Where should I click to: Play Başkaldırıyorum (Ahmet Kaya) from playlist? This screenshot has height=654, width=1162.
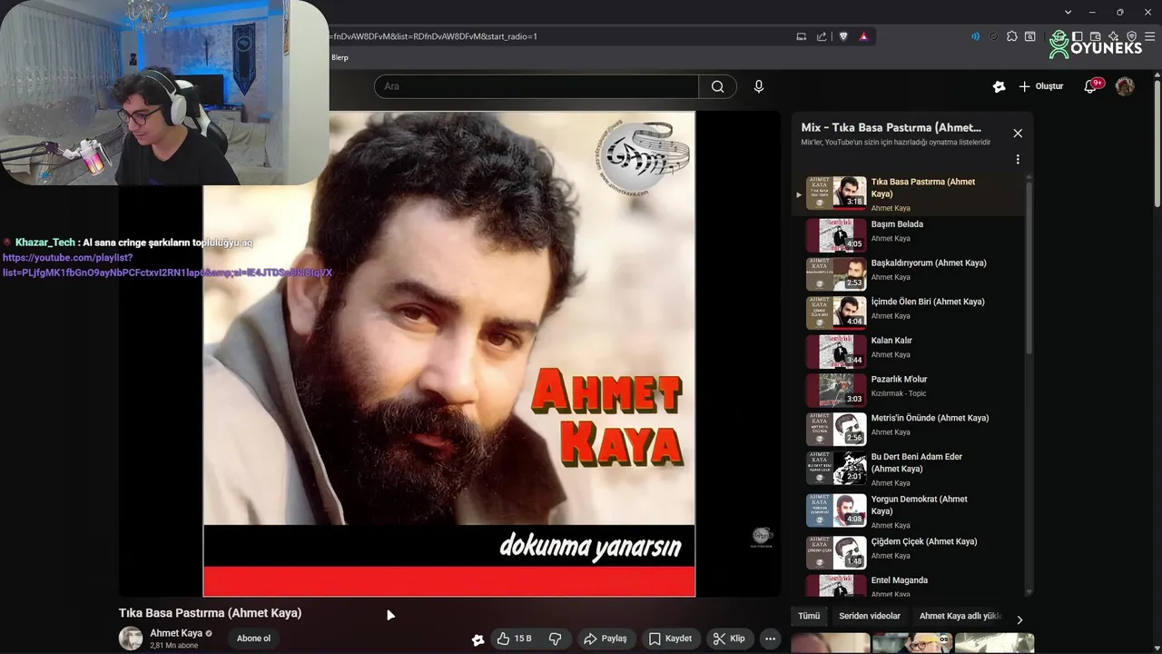pyautogui.click(x=908, y=272)
